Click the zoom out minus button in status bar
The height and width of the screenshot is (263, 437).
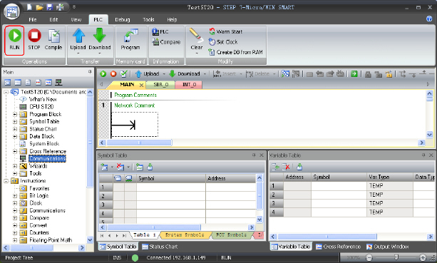[369, 257]
